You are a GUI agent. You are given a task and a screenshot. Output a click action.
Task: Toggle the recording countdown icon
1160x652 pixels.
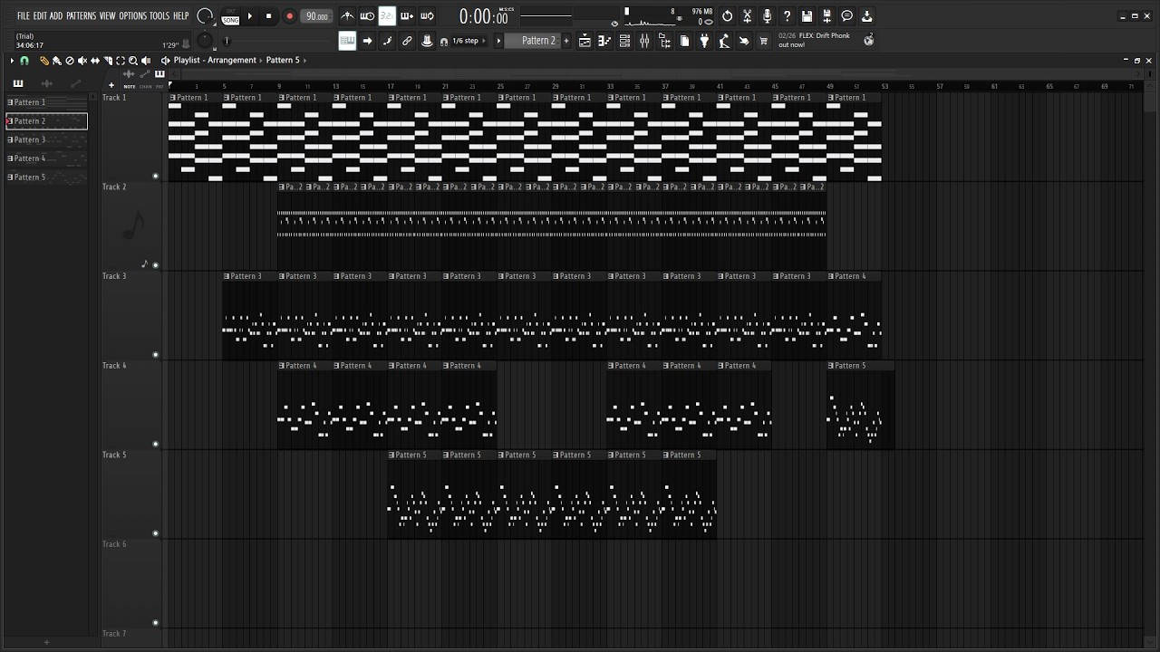pyautogui.click(x=387, y=15)
